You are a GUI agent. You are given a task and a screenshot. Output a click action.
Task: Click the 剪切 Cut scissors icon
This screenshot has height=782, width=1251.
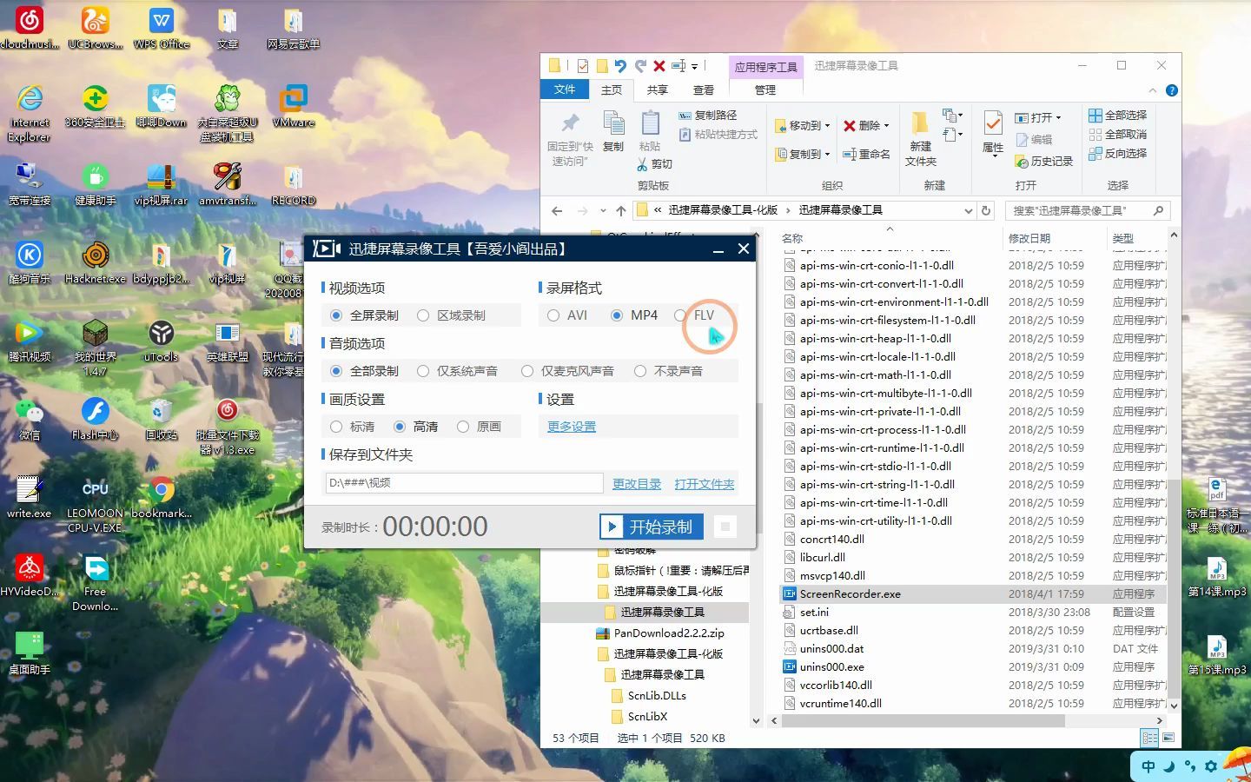click(x=655, y=163)
